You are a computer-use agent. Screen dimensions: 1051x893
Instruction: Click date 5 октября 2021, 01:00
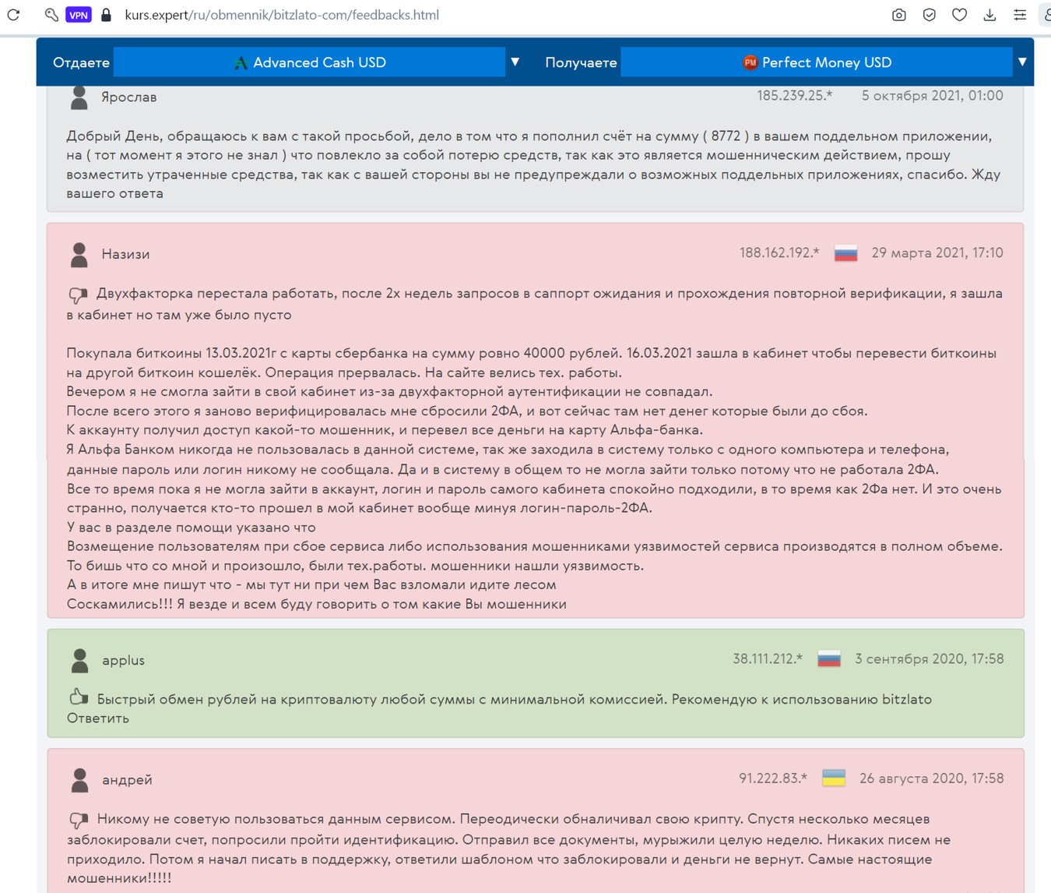pos(932,96)
